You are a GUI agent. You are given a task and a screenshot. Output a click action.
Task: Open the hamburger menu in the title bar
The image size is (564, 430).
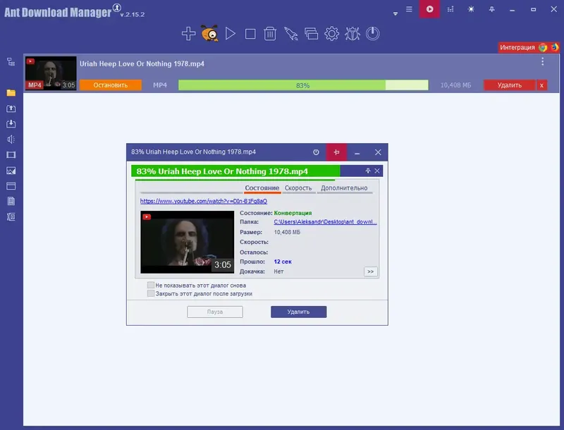pyautogui.click(x=408, y=11)
